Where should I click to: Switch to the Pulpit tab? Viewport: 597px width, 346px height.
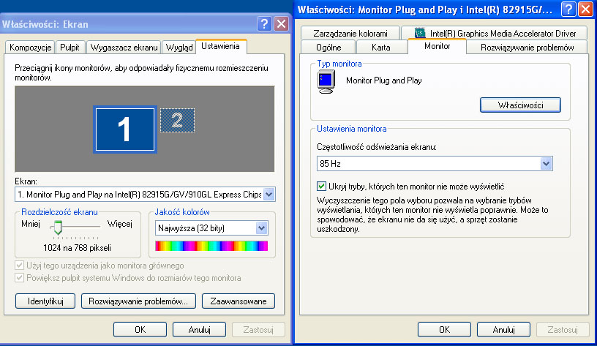click(70, 48)
